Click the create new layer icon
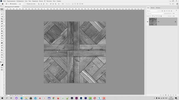 tap(173, 95)
